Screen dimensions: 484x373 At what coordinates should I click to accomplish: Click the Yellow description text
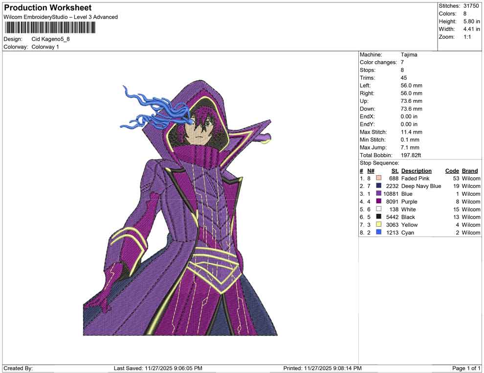[409, 225]
